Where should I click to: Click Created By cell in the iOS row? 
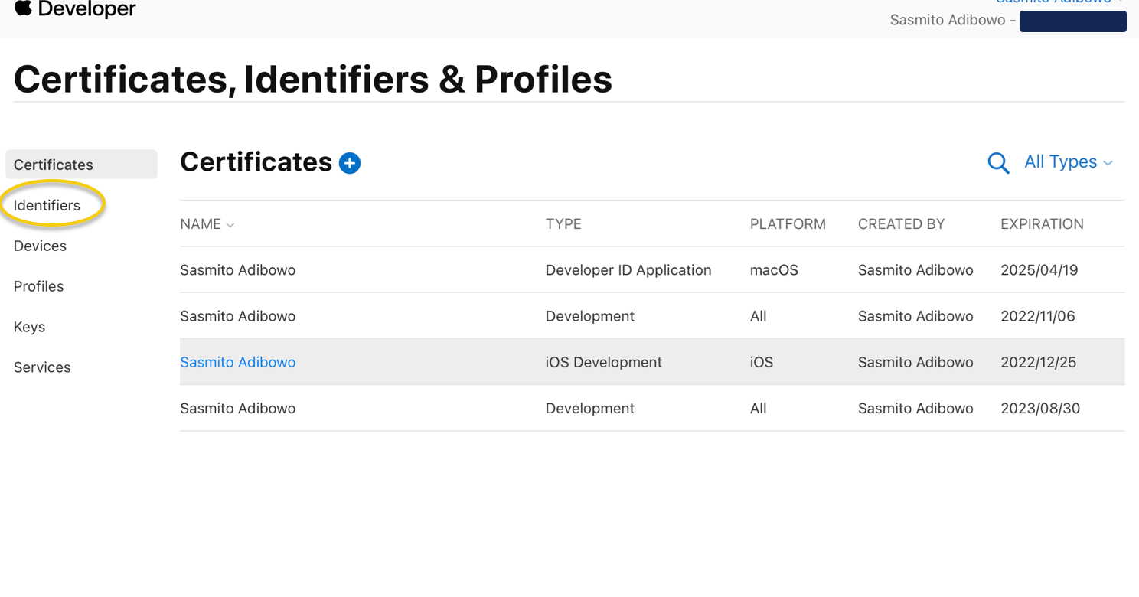pyautogui.click(x=915, y=362)
